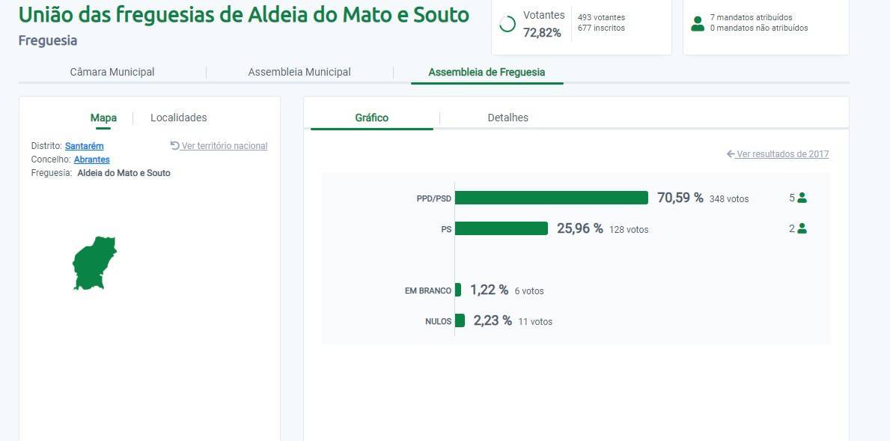Switch to the Assembleia Municipal tab
Screen dimensions: 890x441
[x=299, y=72]
